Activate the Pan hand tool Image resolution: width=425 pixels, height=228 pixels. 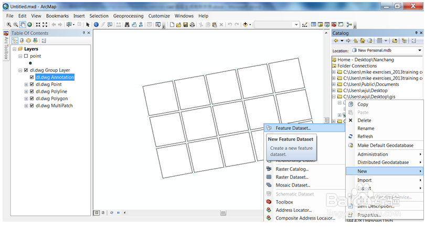[23, 25]
